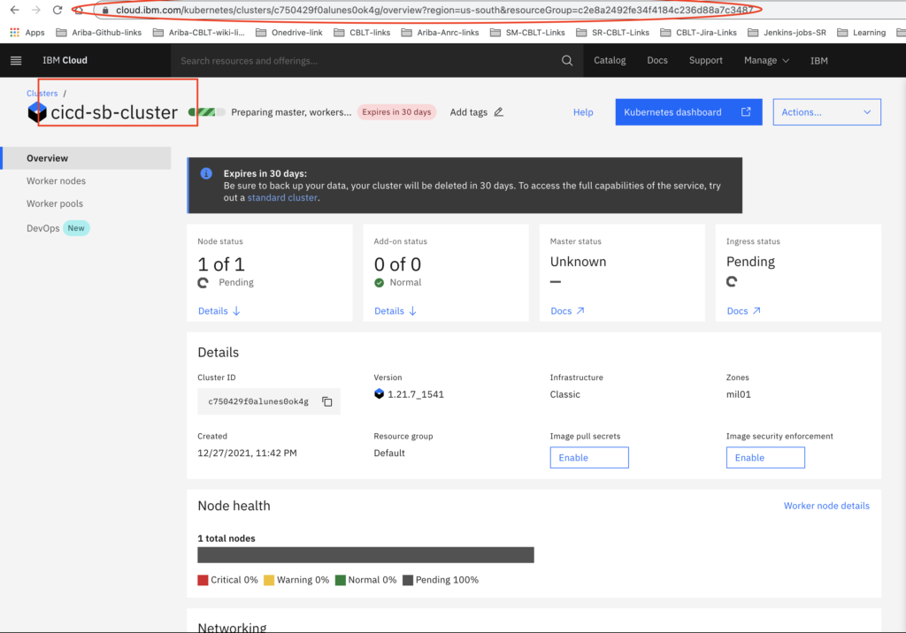This screenshot has width=906, height=633.
Task: Click the Add tags pencil icon
Action: click(497, 112)
